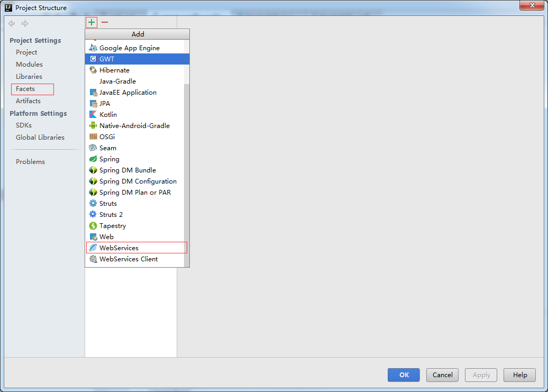Open Help for Project Structure
Viewport: 548px width, 392px height.
[519, 375]
